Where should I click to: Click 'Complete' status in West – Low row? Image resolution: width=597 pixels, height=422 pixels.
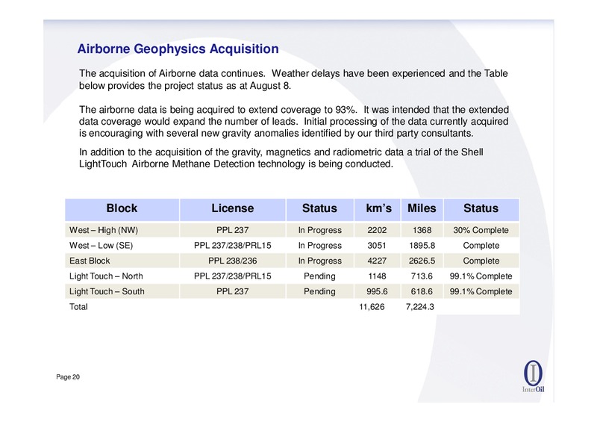pos(481,246)
